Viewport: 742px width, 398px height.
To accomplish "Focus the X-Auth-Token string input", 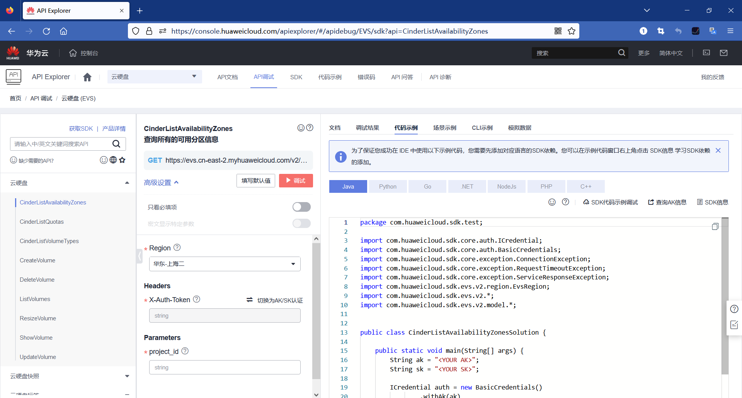I will pyautogui.click(x=225, y=315).
